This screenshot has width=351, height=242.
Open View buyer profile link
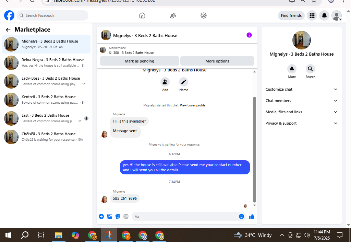point(193,105)
